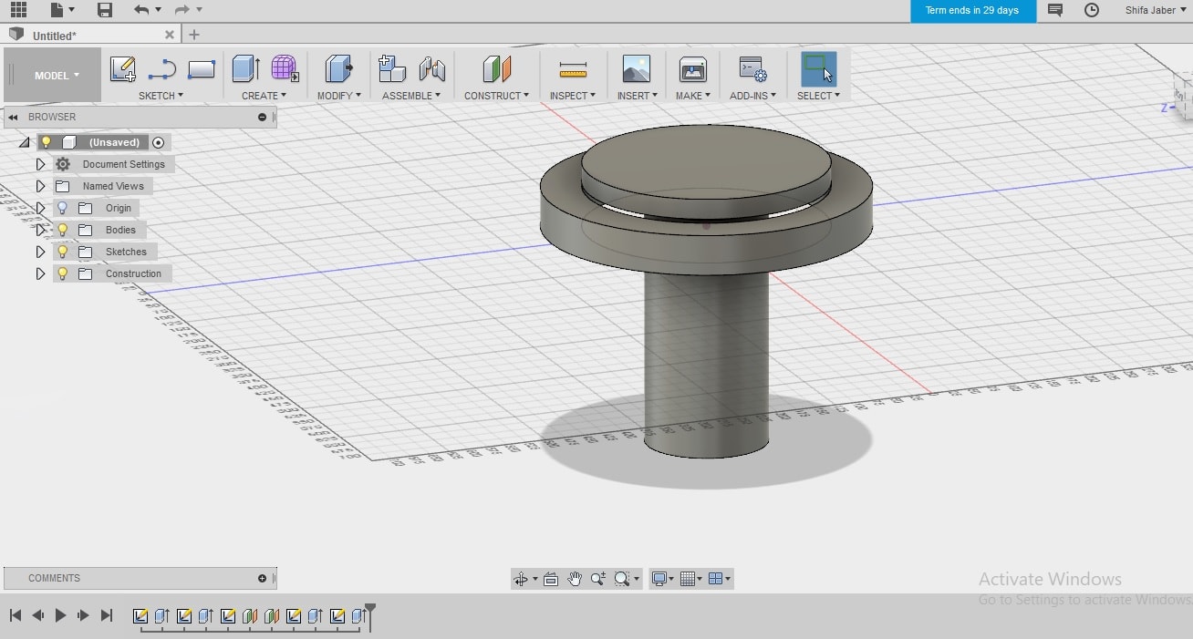The width and height of the screenshot is (1193, 639).
Task: Open the File menu icon
Action: (57, 10)
